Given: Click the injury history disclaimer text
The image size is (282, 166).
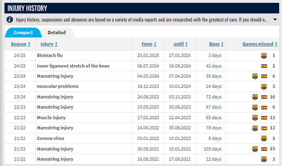Looking at the screenshot, I should pyautogui.click(x=142, y=20).
